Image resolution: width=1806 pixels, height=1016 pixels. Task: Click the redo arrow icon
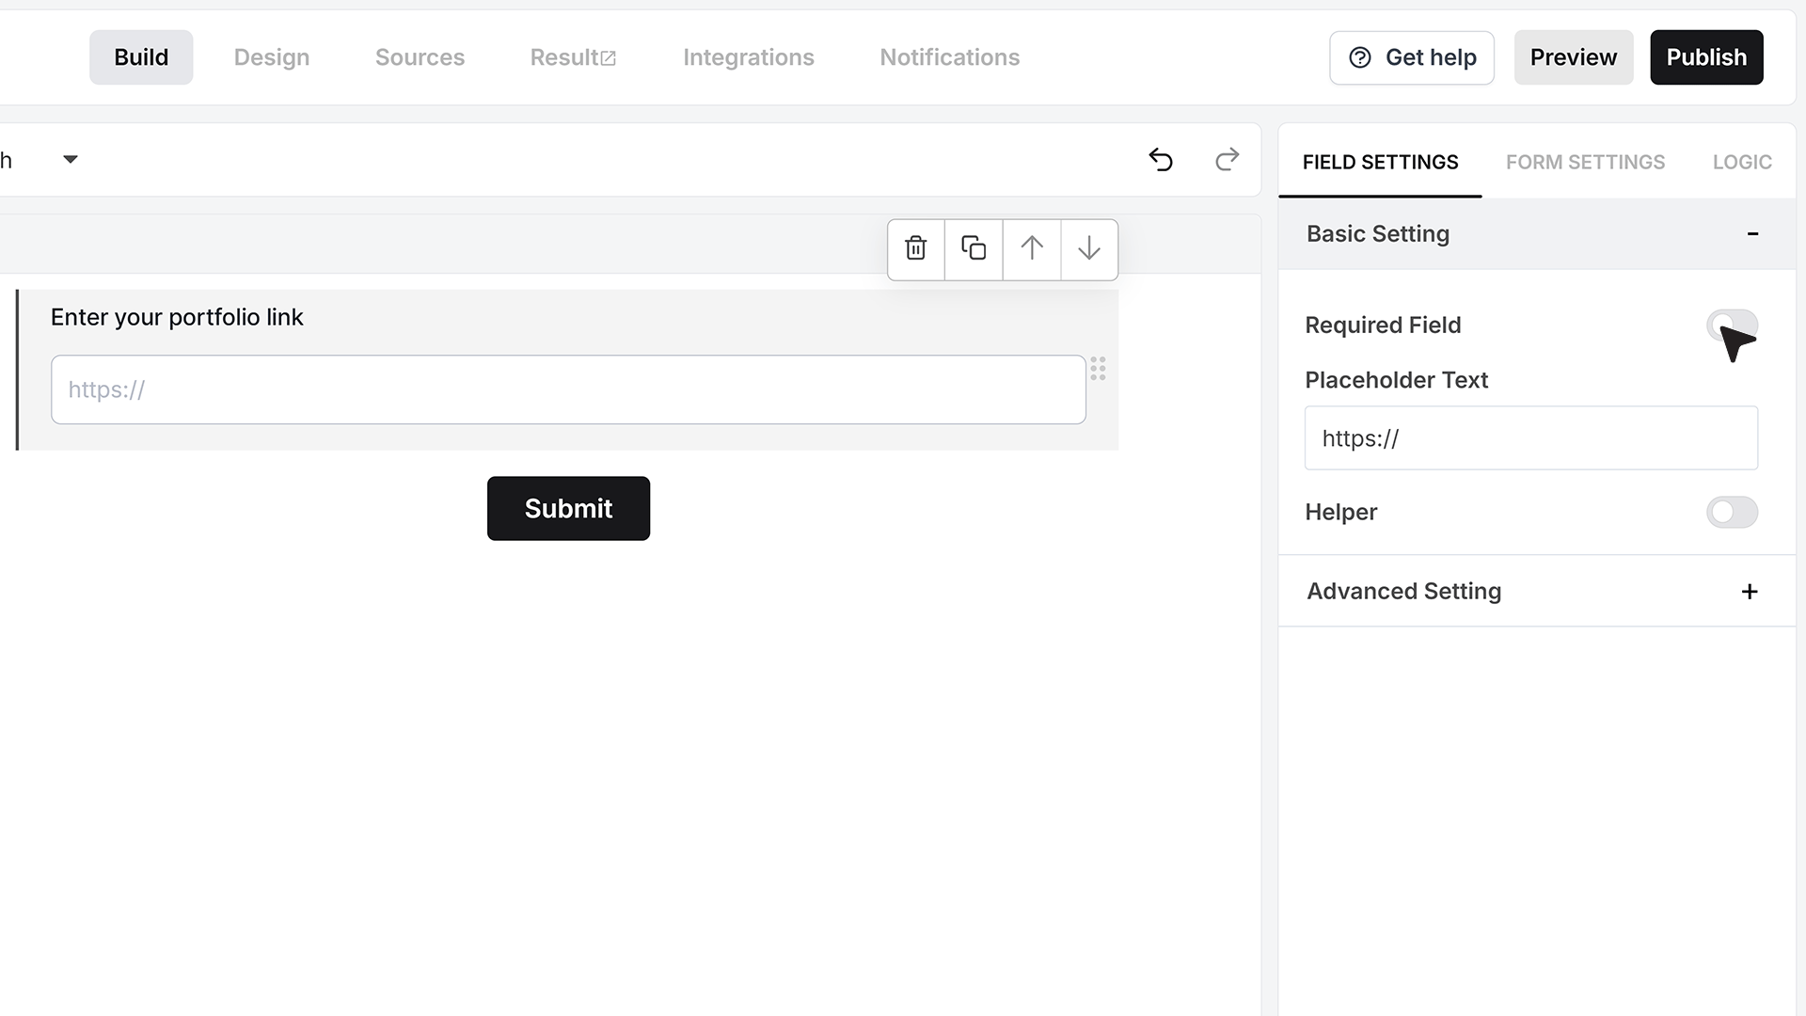pyautogui.click(x=1227, y=160)
